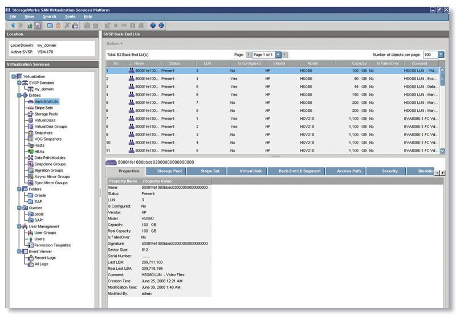Click the Migration Groups icon
The width and height of the screenshot is (456, 316).
31,170
